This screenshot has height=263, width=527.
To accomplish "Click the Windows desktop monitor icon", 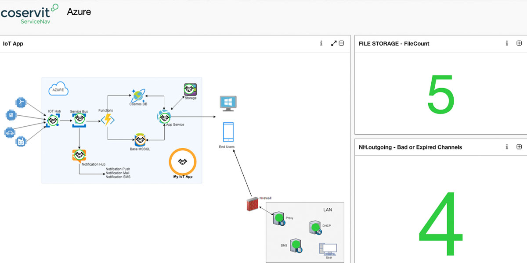I will pyautogui.click(x=228, y=103).
